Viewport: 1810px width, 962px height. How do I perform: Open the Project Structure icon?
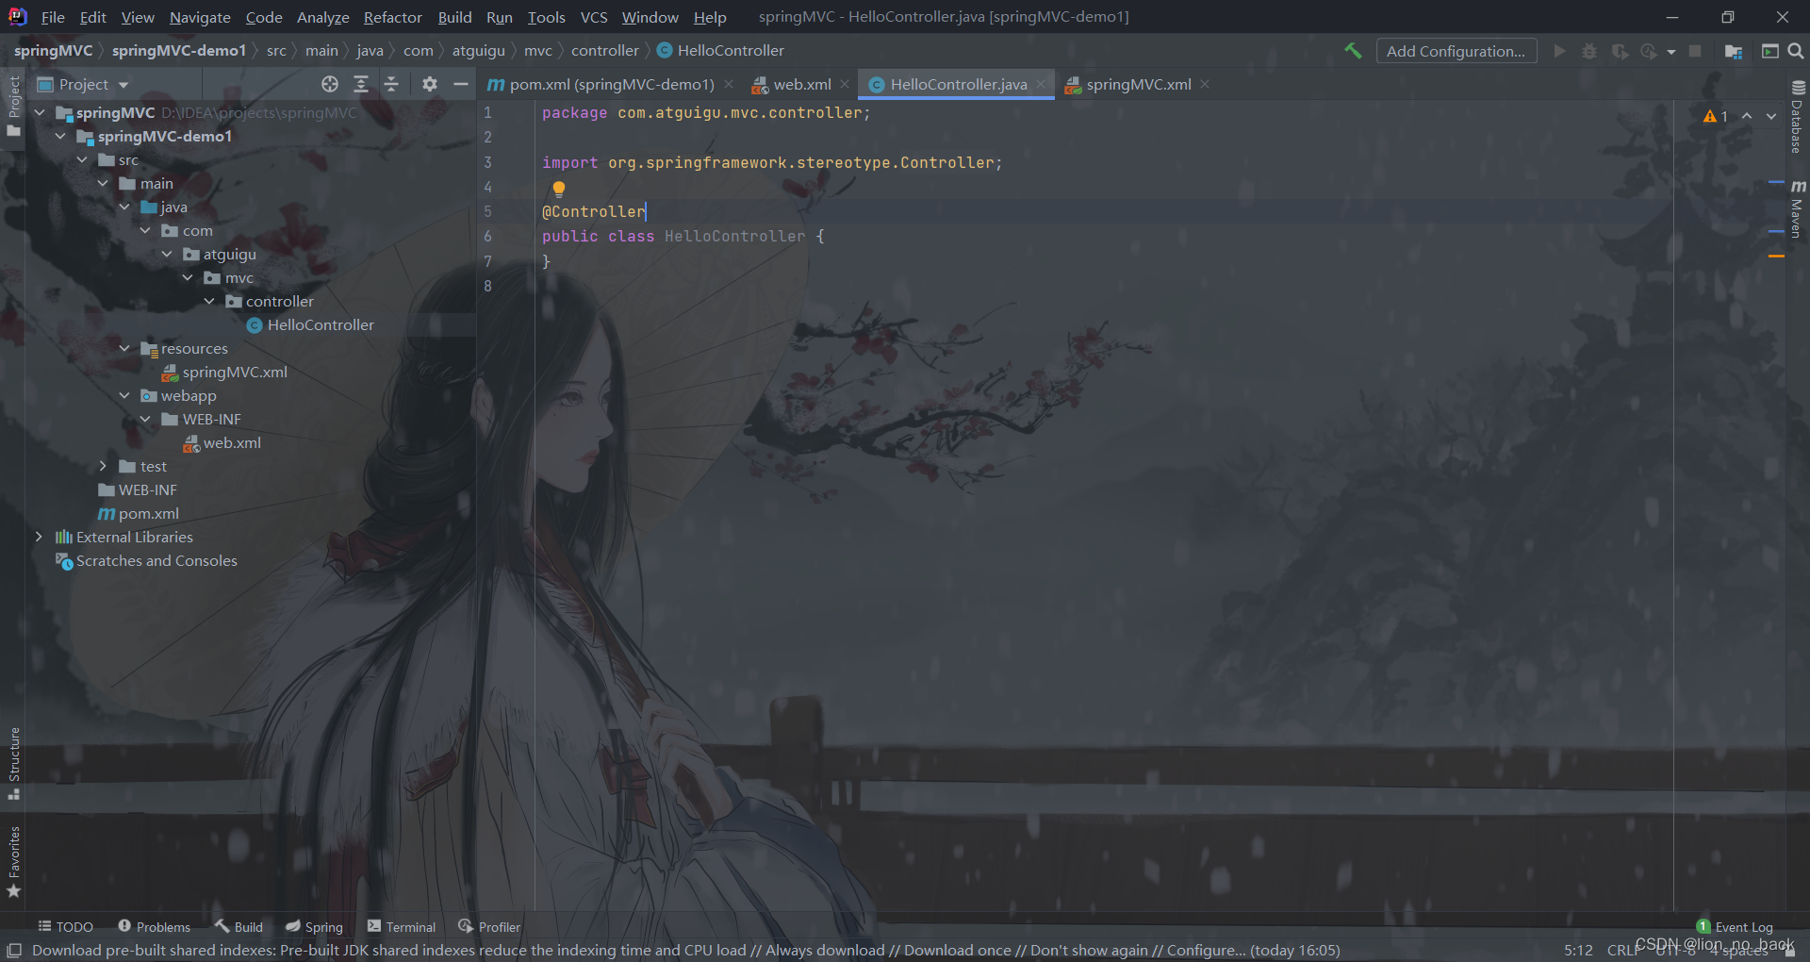coord(1733,51)
